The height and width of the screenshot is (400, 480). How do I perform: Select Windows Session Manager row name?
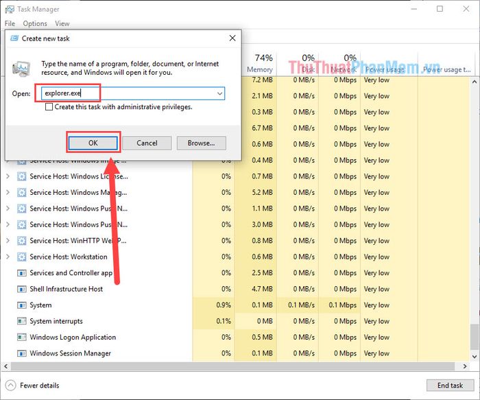[x=70, y=353]
